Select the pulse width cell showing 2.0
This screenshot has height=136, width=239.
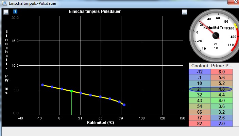[x=222, y=124]
